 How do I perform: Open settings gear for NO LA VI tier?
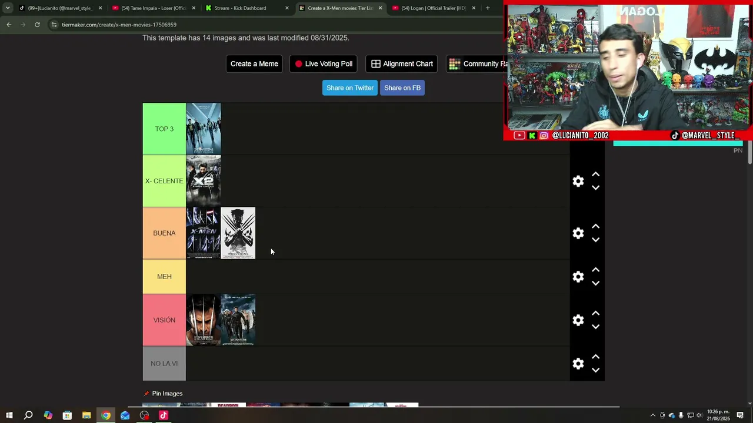[x=578, y=364]
